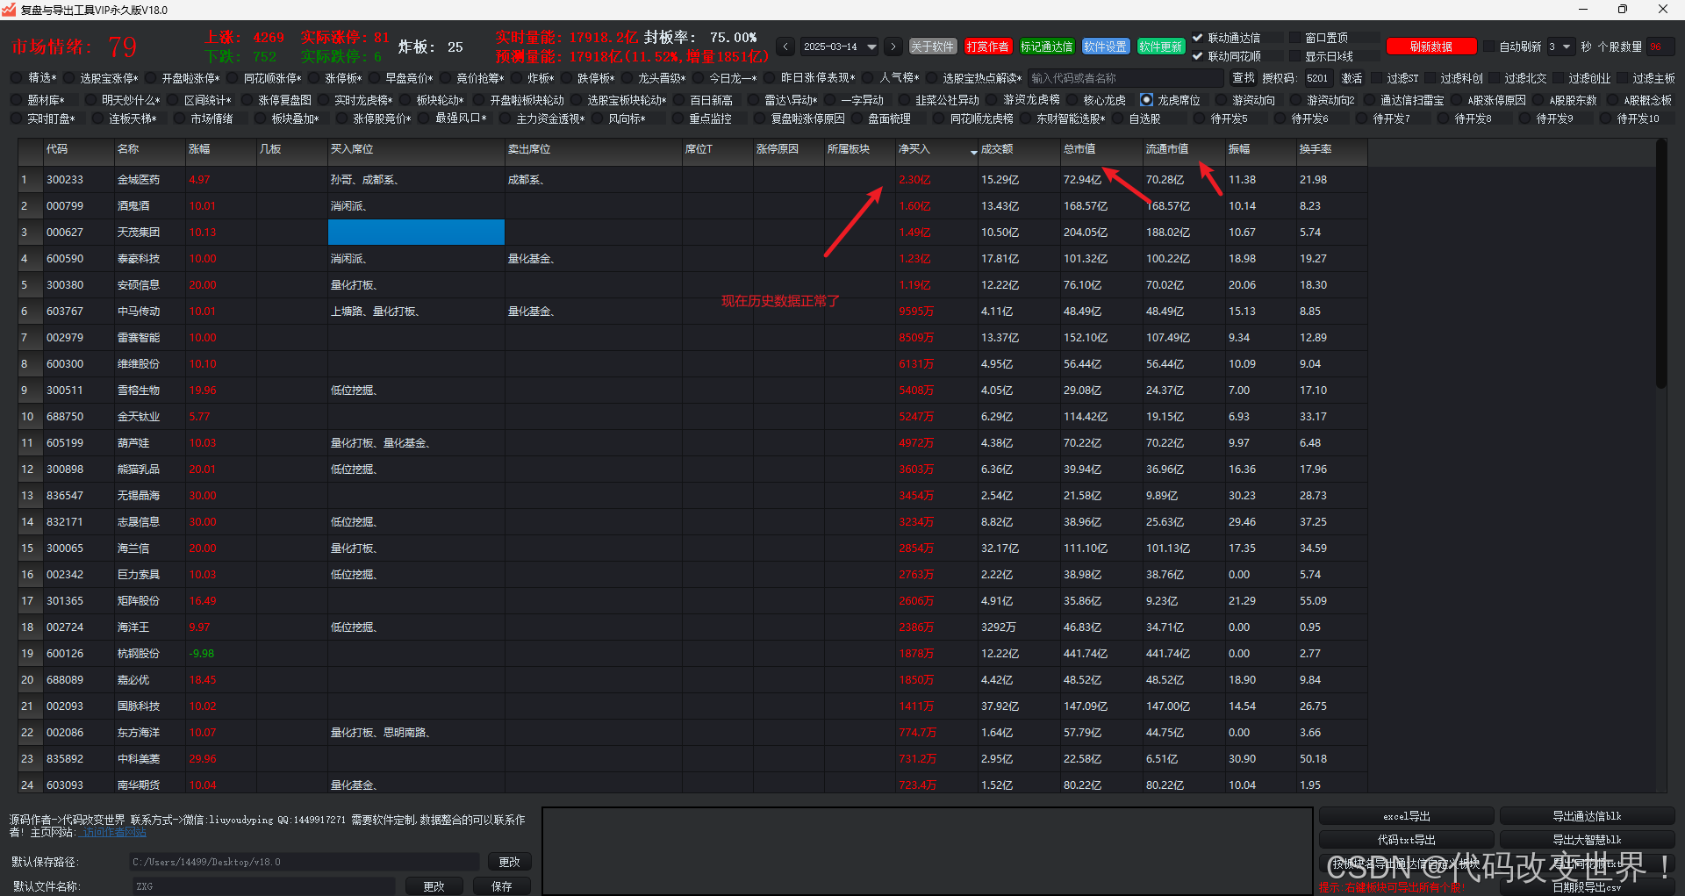The width and height of the screenshot is (1685, 896).
Task: Uncheck the 联动同花顺 checkbox
Action: pyautogui.click(x=1198, y=56)
